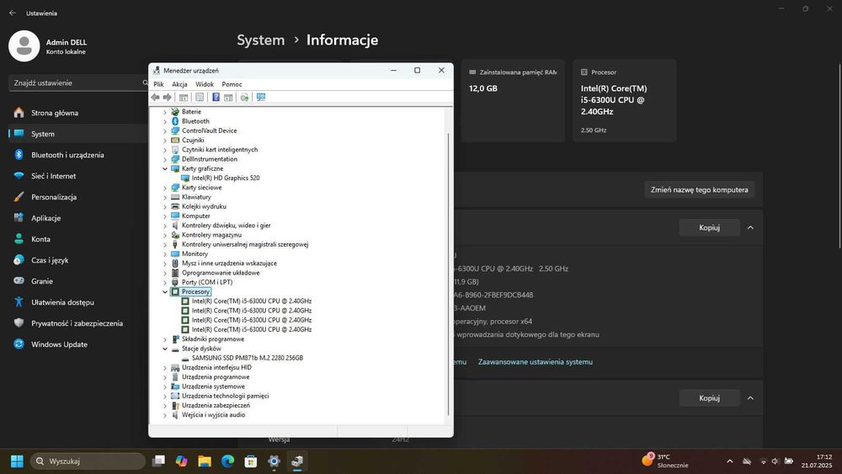Click the Znajdź ustawienie search field
The height and width of the screenshot is (474, 842).
click(x=78, y=83)
